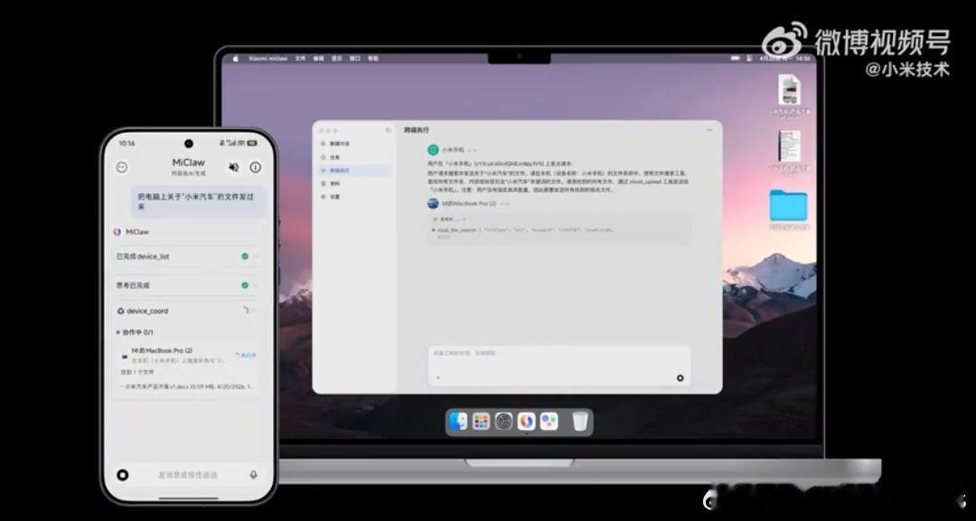Tap the black circle button in phone input bar
Image resolution: width=976 pixels, height=521 pixels.
coord(123,475)
